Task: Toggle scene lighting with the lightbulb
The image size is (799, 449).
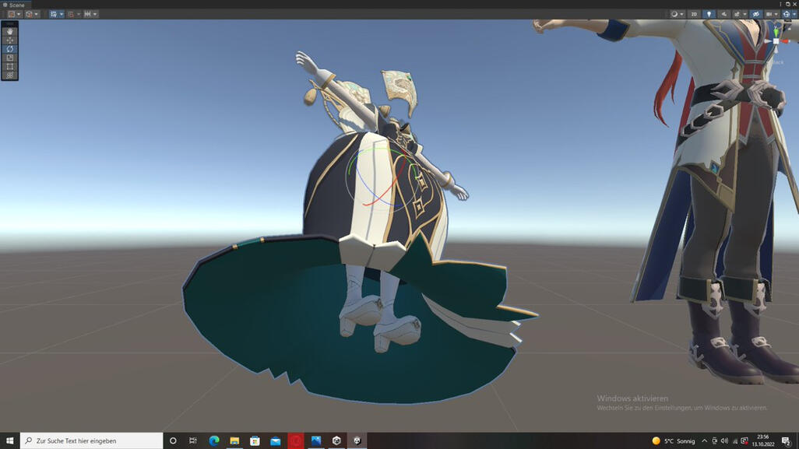Action: tap(709, 14)
